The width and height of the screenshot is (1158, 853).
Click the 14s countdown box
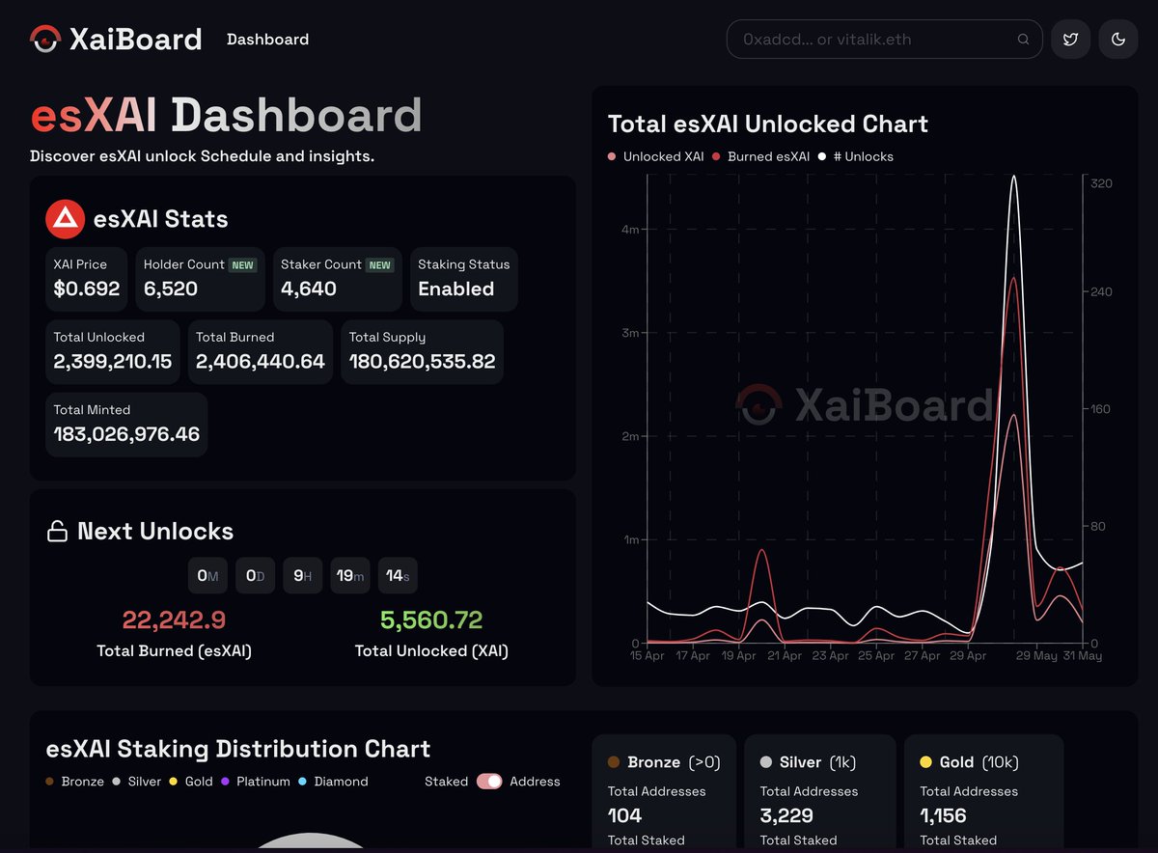(x=398, y=576)
